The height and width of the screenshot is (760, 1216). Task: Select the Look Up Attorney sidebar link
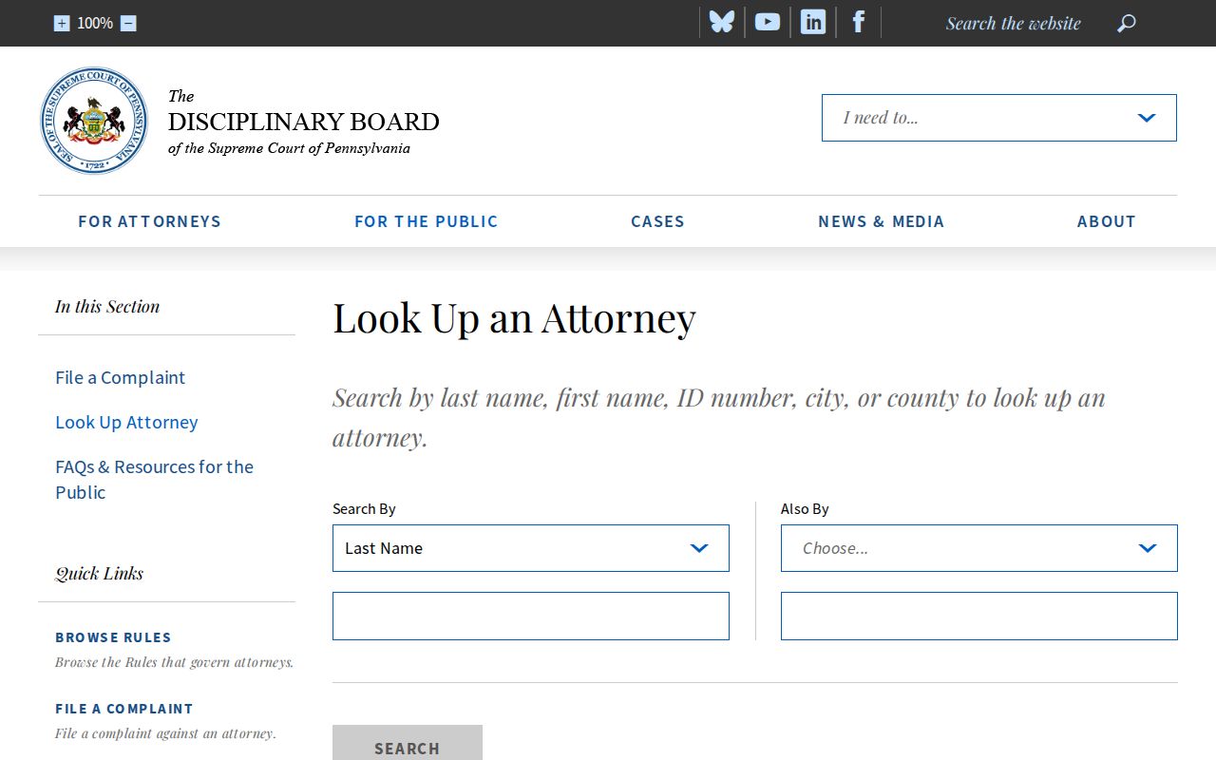point(126,422)
